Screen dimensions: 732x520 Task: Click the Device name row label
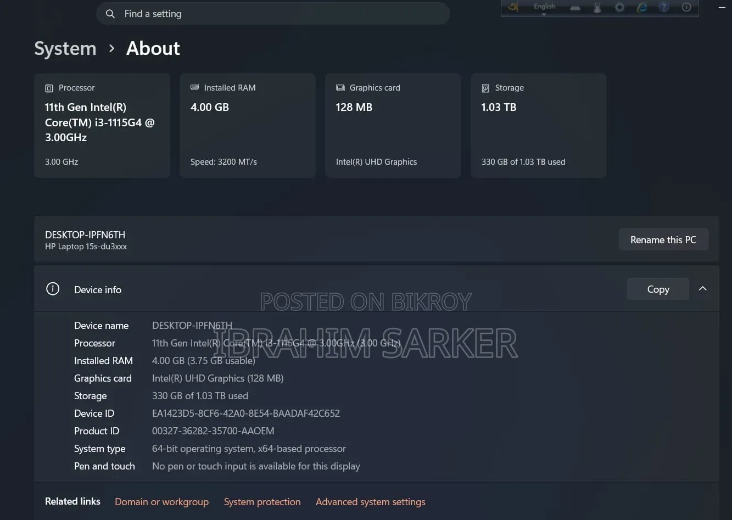pos(101,326)
